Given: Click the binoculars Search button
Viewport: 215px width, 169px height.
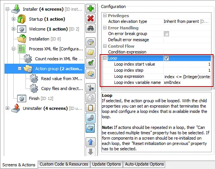Looking at the screenshot, I should coord(91,28).
